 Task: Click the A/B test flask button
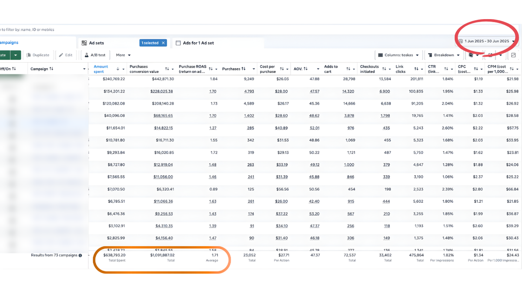pos(95,55)
